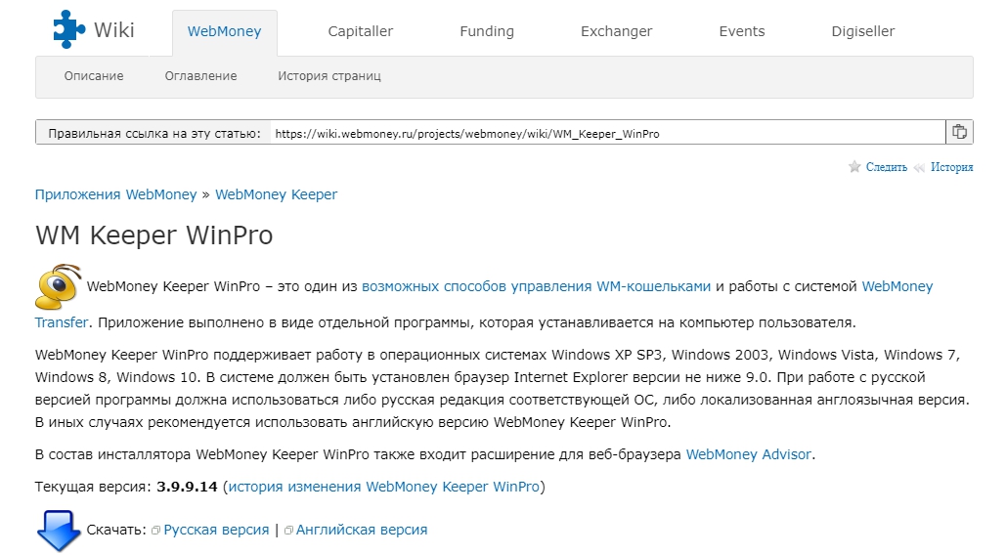Open возможных способов управления WM-кошельками link

(537, 286)
